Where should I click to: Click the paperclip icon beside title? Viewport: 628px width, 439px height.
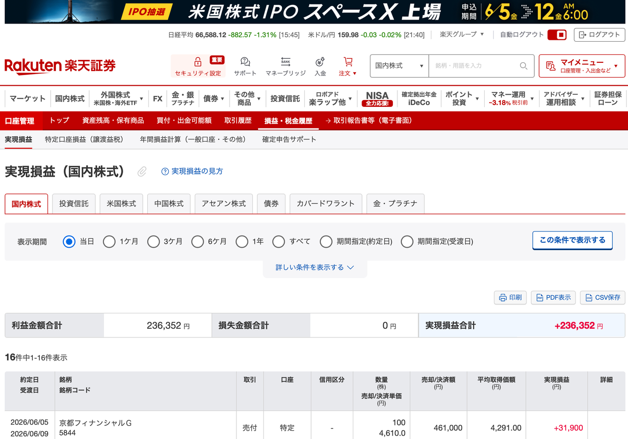pyautogui.click(x=142, y=171)
